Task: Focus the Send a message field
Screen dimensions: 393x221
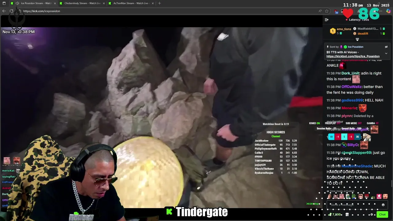Action: click(x=357, y=205)
